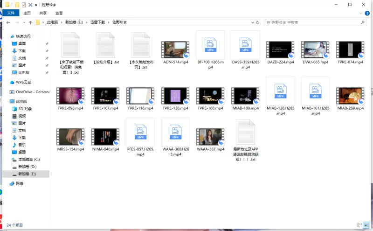
Task: Go up one folder level arrow
Action: [30, 22]
